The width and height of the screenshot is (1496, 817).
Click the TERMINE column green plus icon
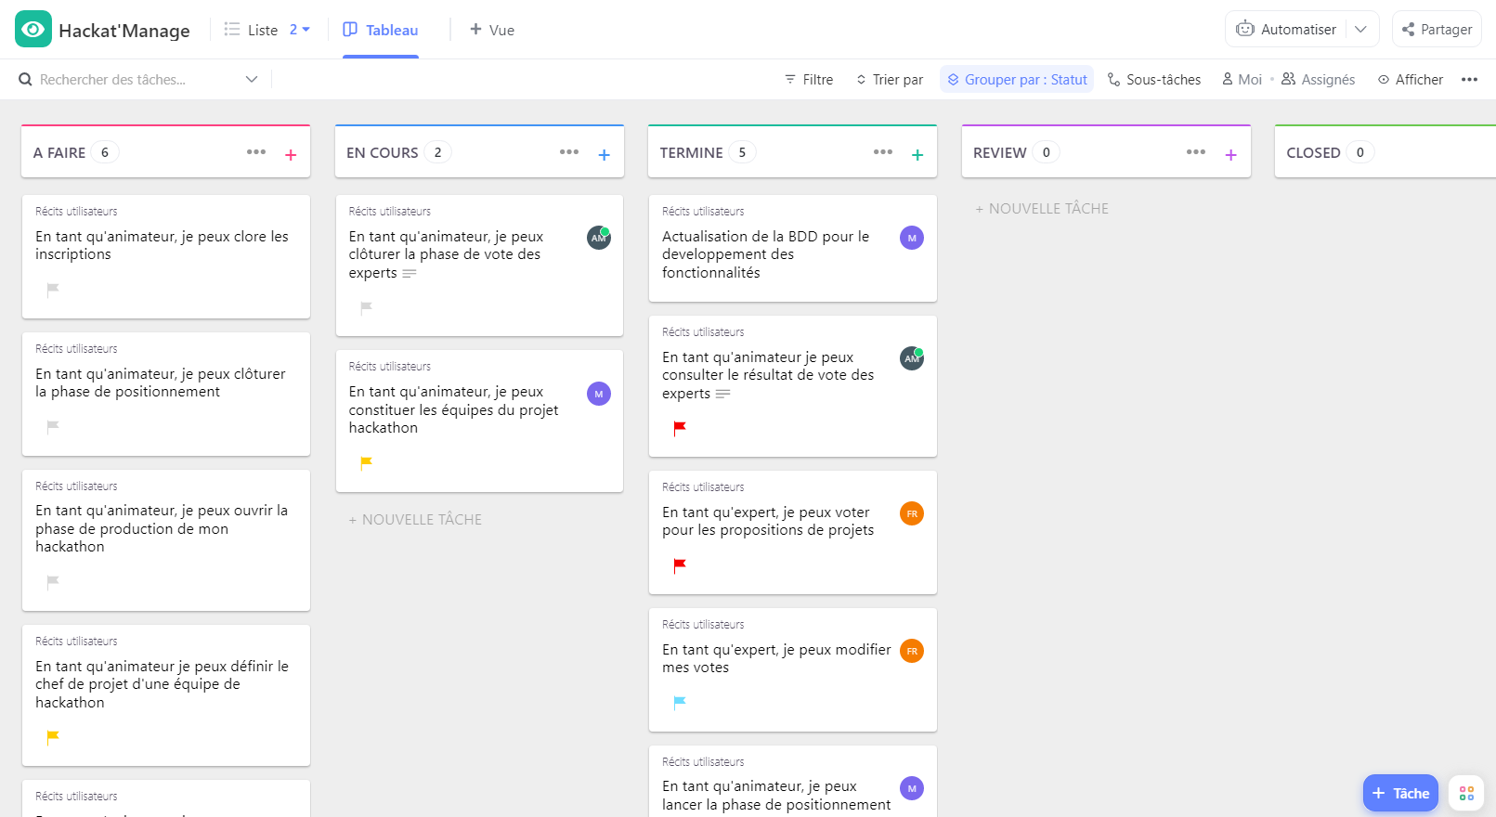click(917, 155)
